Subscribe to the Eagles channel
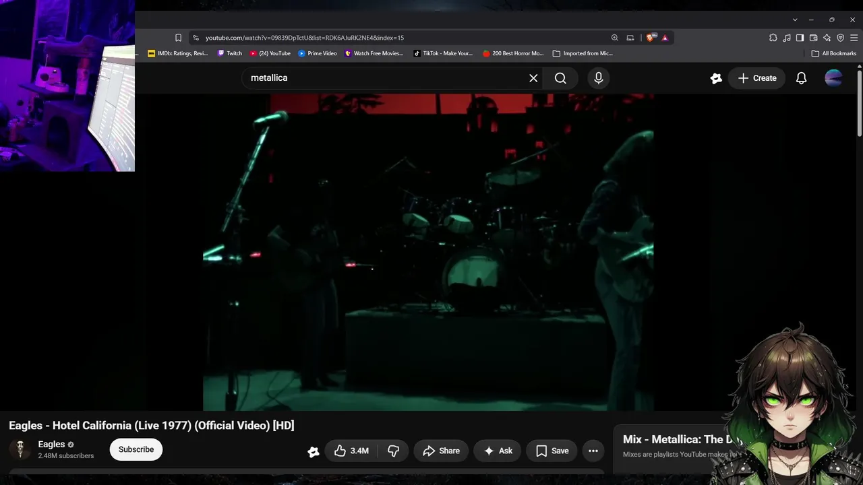863x485 pixels. pos(136,449)
